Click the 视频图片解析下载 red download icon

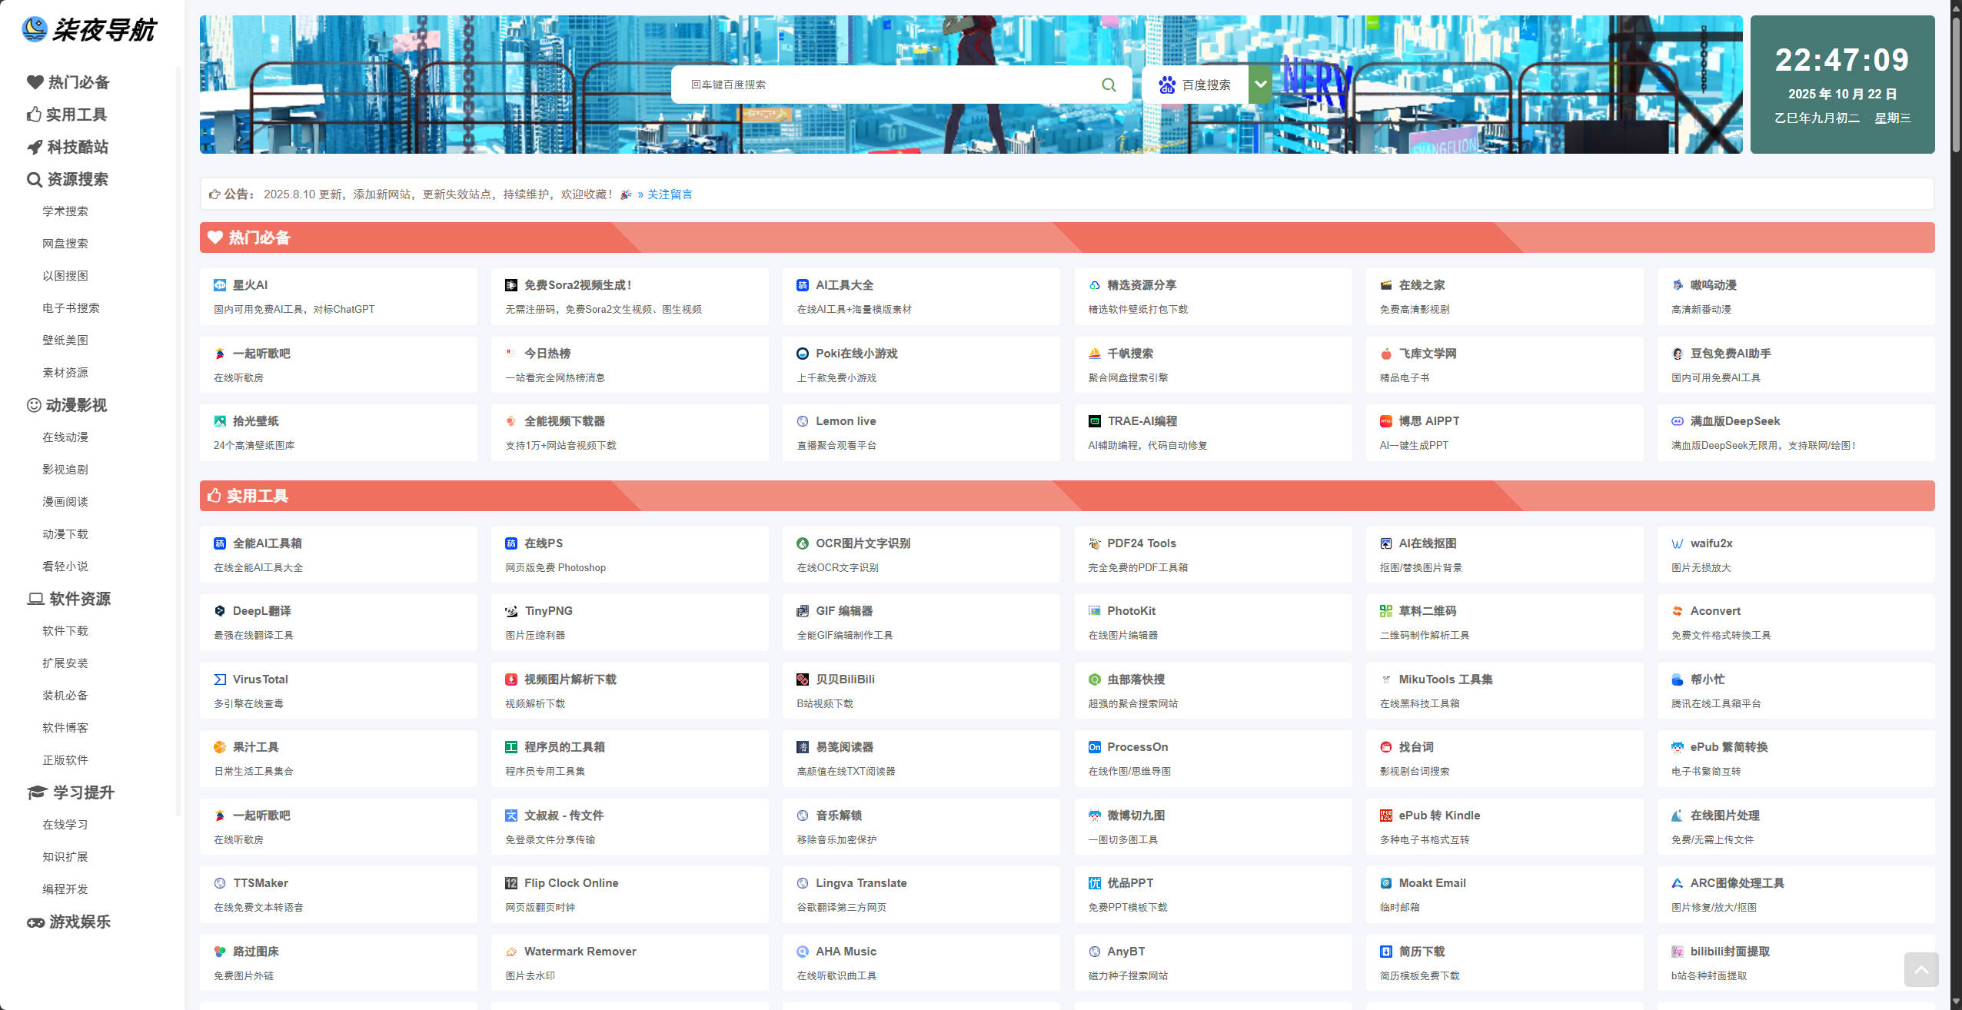pyautogui.click(x=511, y=679)
